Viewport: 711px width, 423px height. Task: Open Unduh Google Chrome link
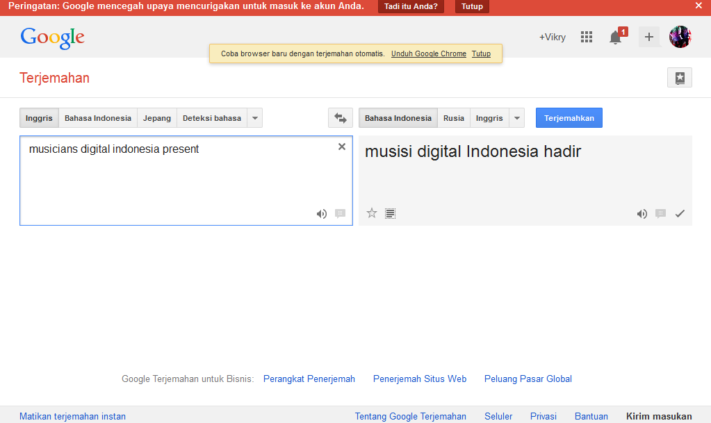429,53
